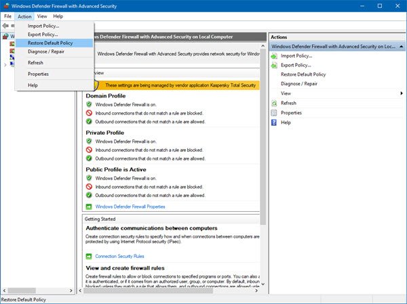Click the app icon in the title bar
The height and width of the screenshot is (304, 407).
click(6, 5)
